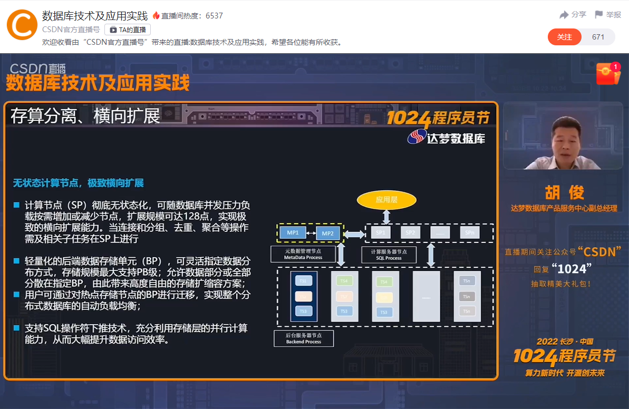Open the red envelope gift icon
This screenshot has width=629, height=409.
point(608,73)
